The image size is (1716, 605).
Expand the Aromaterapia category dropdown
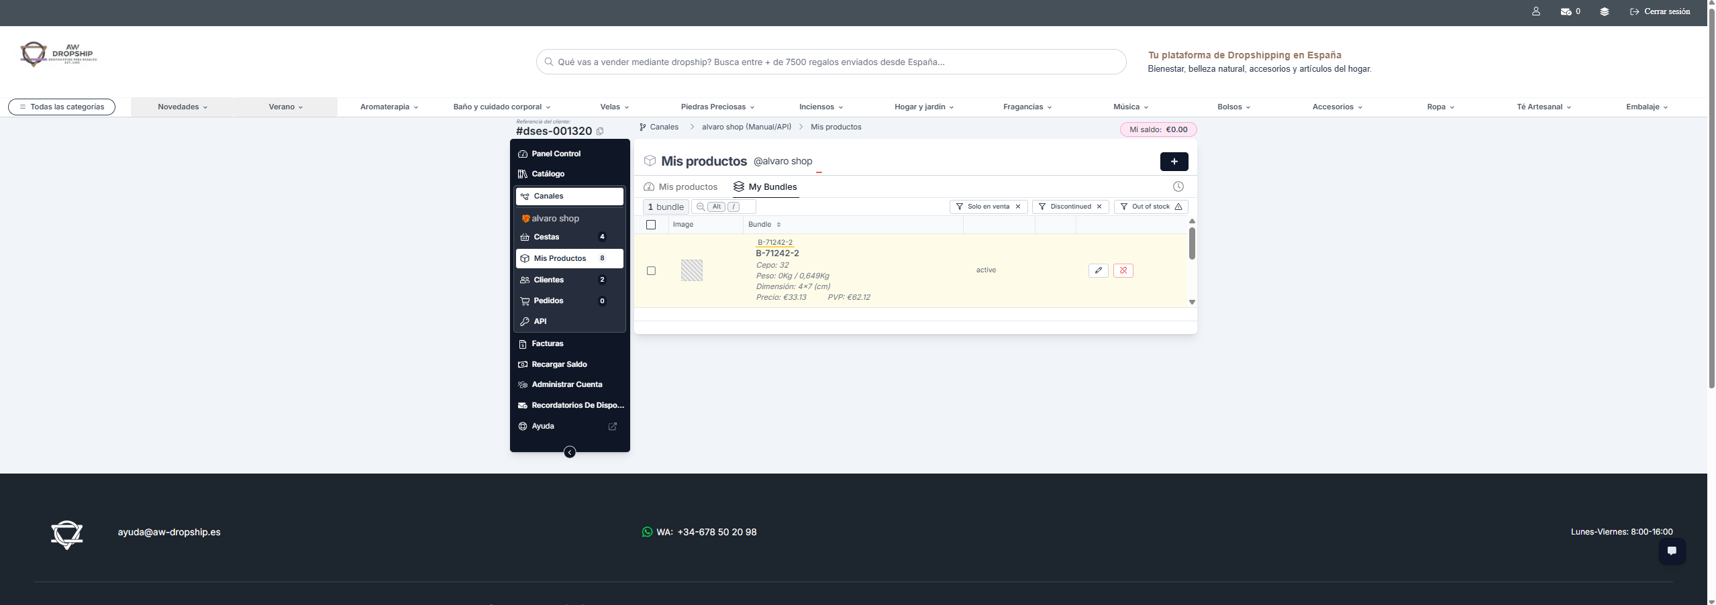point(389,107)
